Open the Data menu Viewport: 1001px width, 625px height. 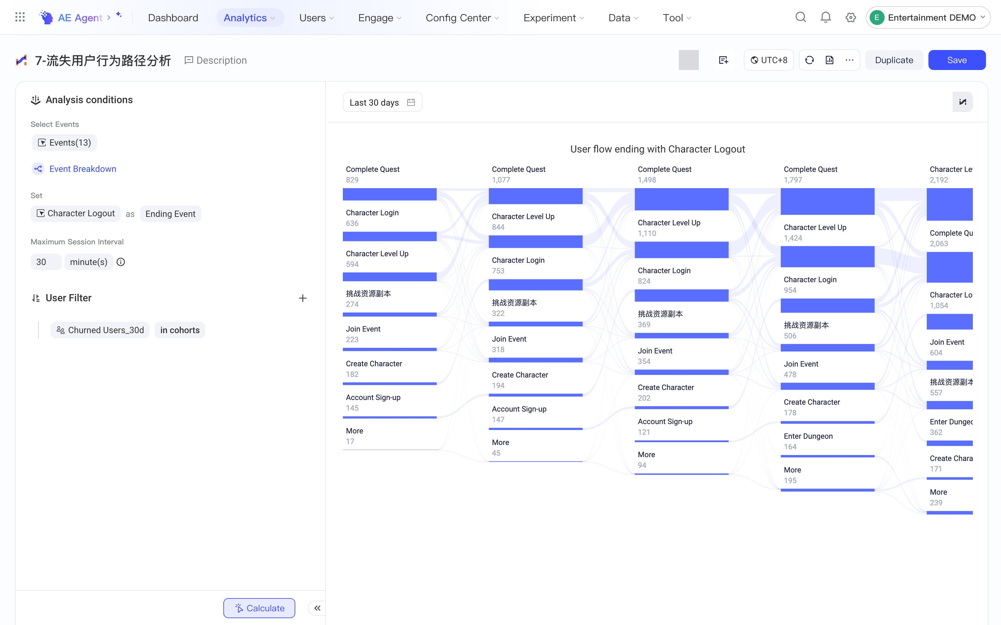click(x=623, y=17)
